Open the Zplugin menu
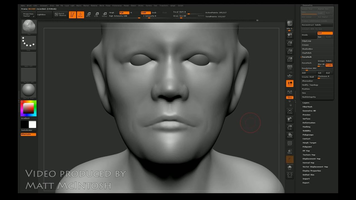Image resolution: width=356 pixels, height=200 pixels. 173,6
